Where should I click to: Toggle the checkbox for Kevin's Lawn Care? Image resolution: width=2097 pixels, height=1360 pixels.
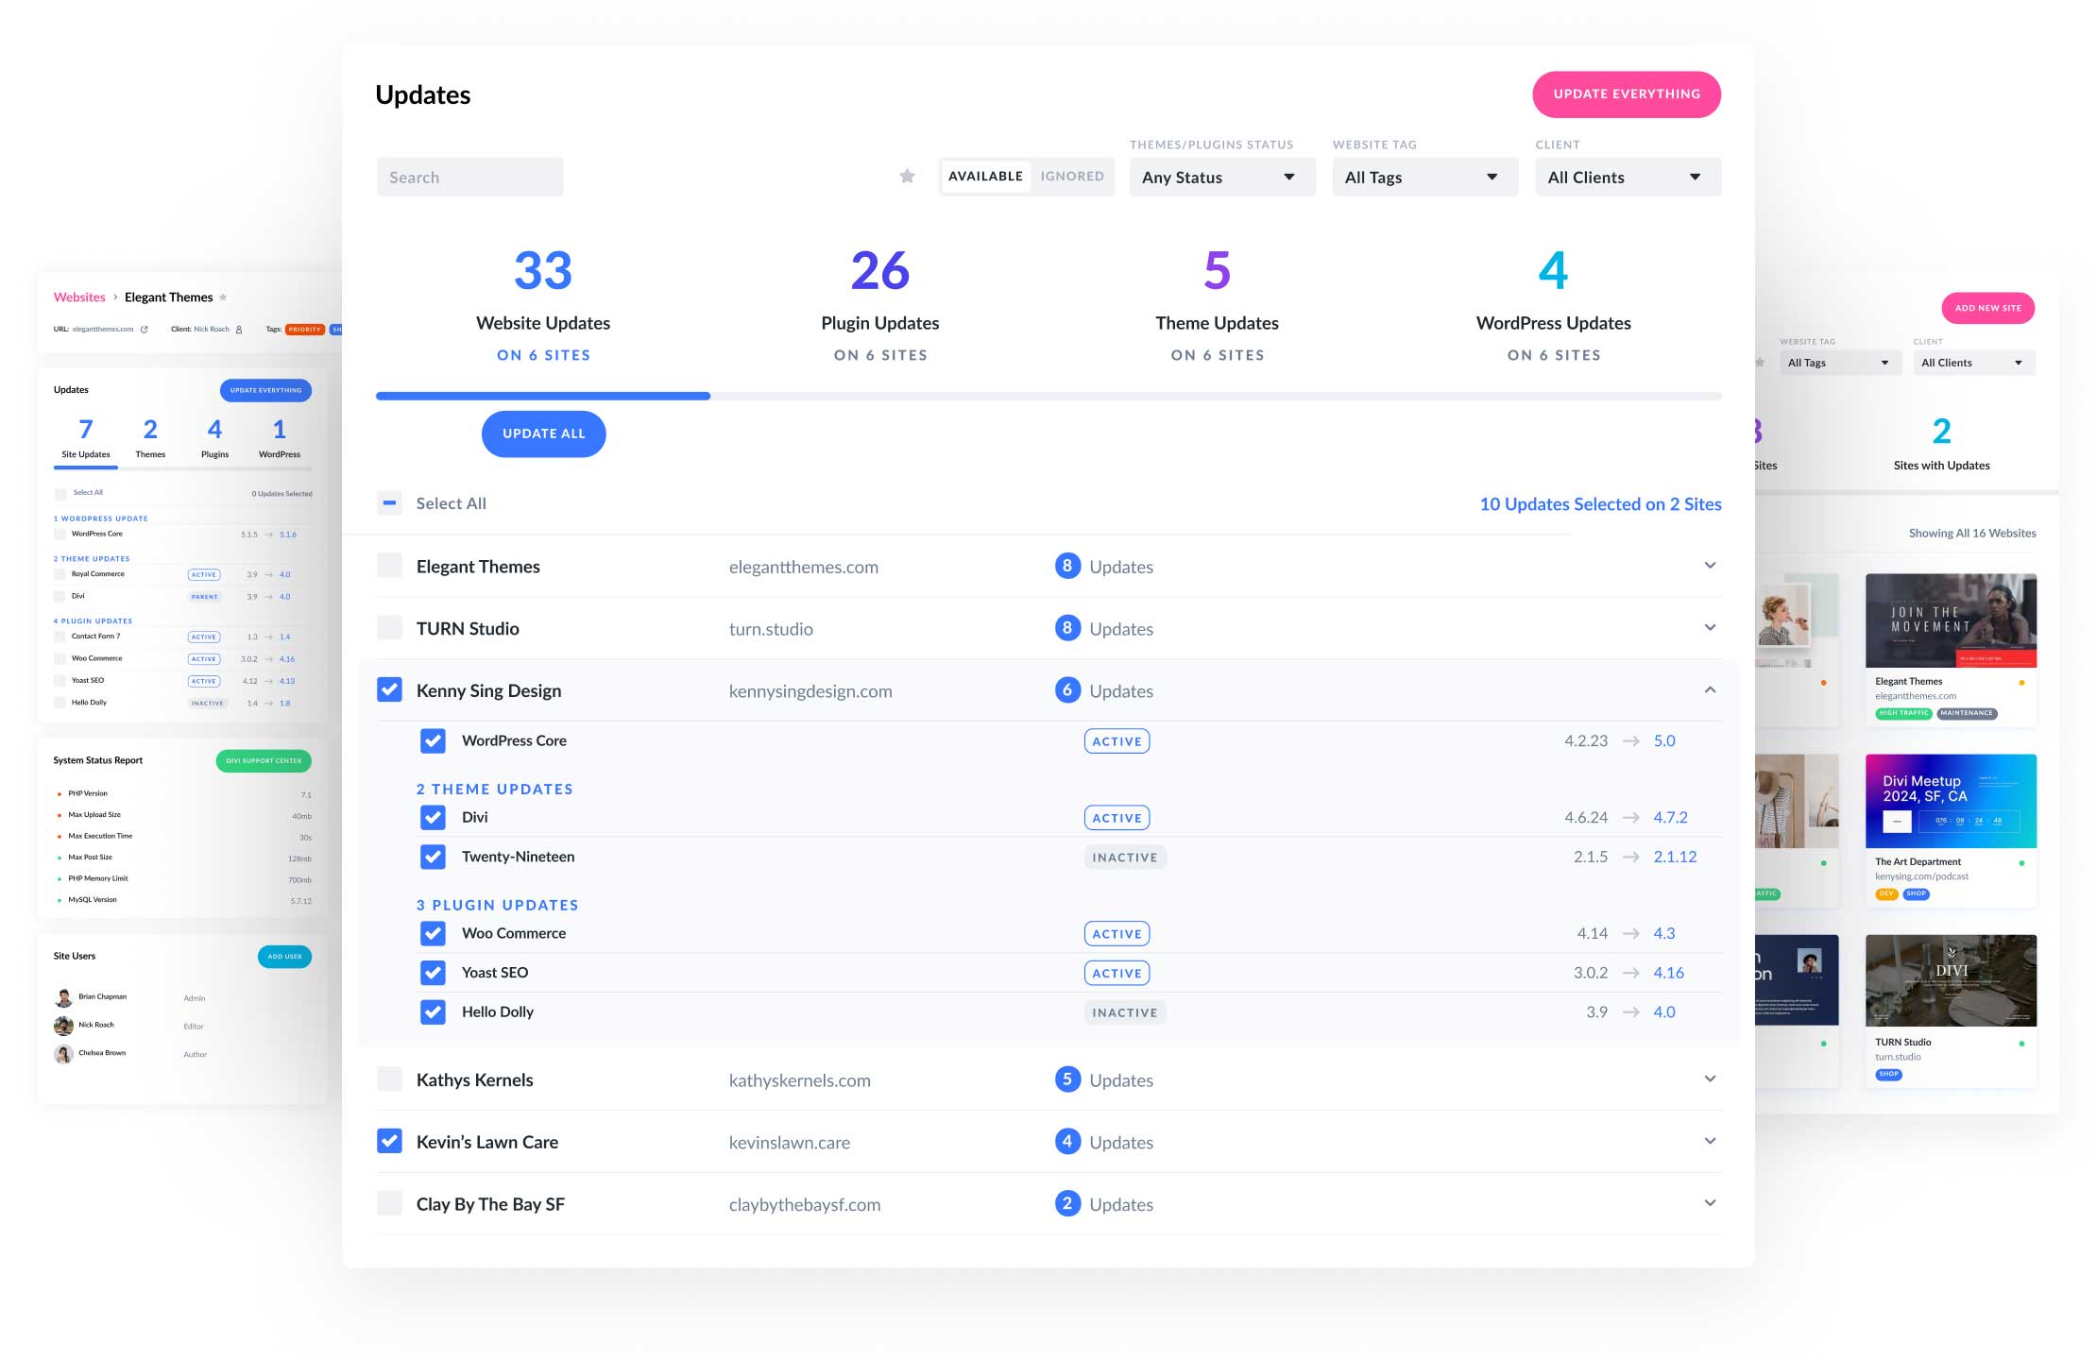click(x=388, y=1140)
